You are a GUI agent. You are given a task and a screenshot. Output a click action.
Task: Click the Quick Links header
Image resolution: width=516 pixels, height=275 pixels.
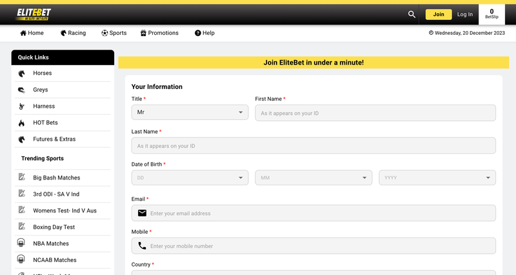pos(63,57)
